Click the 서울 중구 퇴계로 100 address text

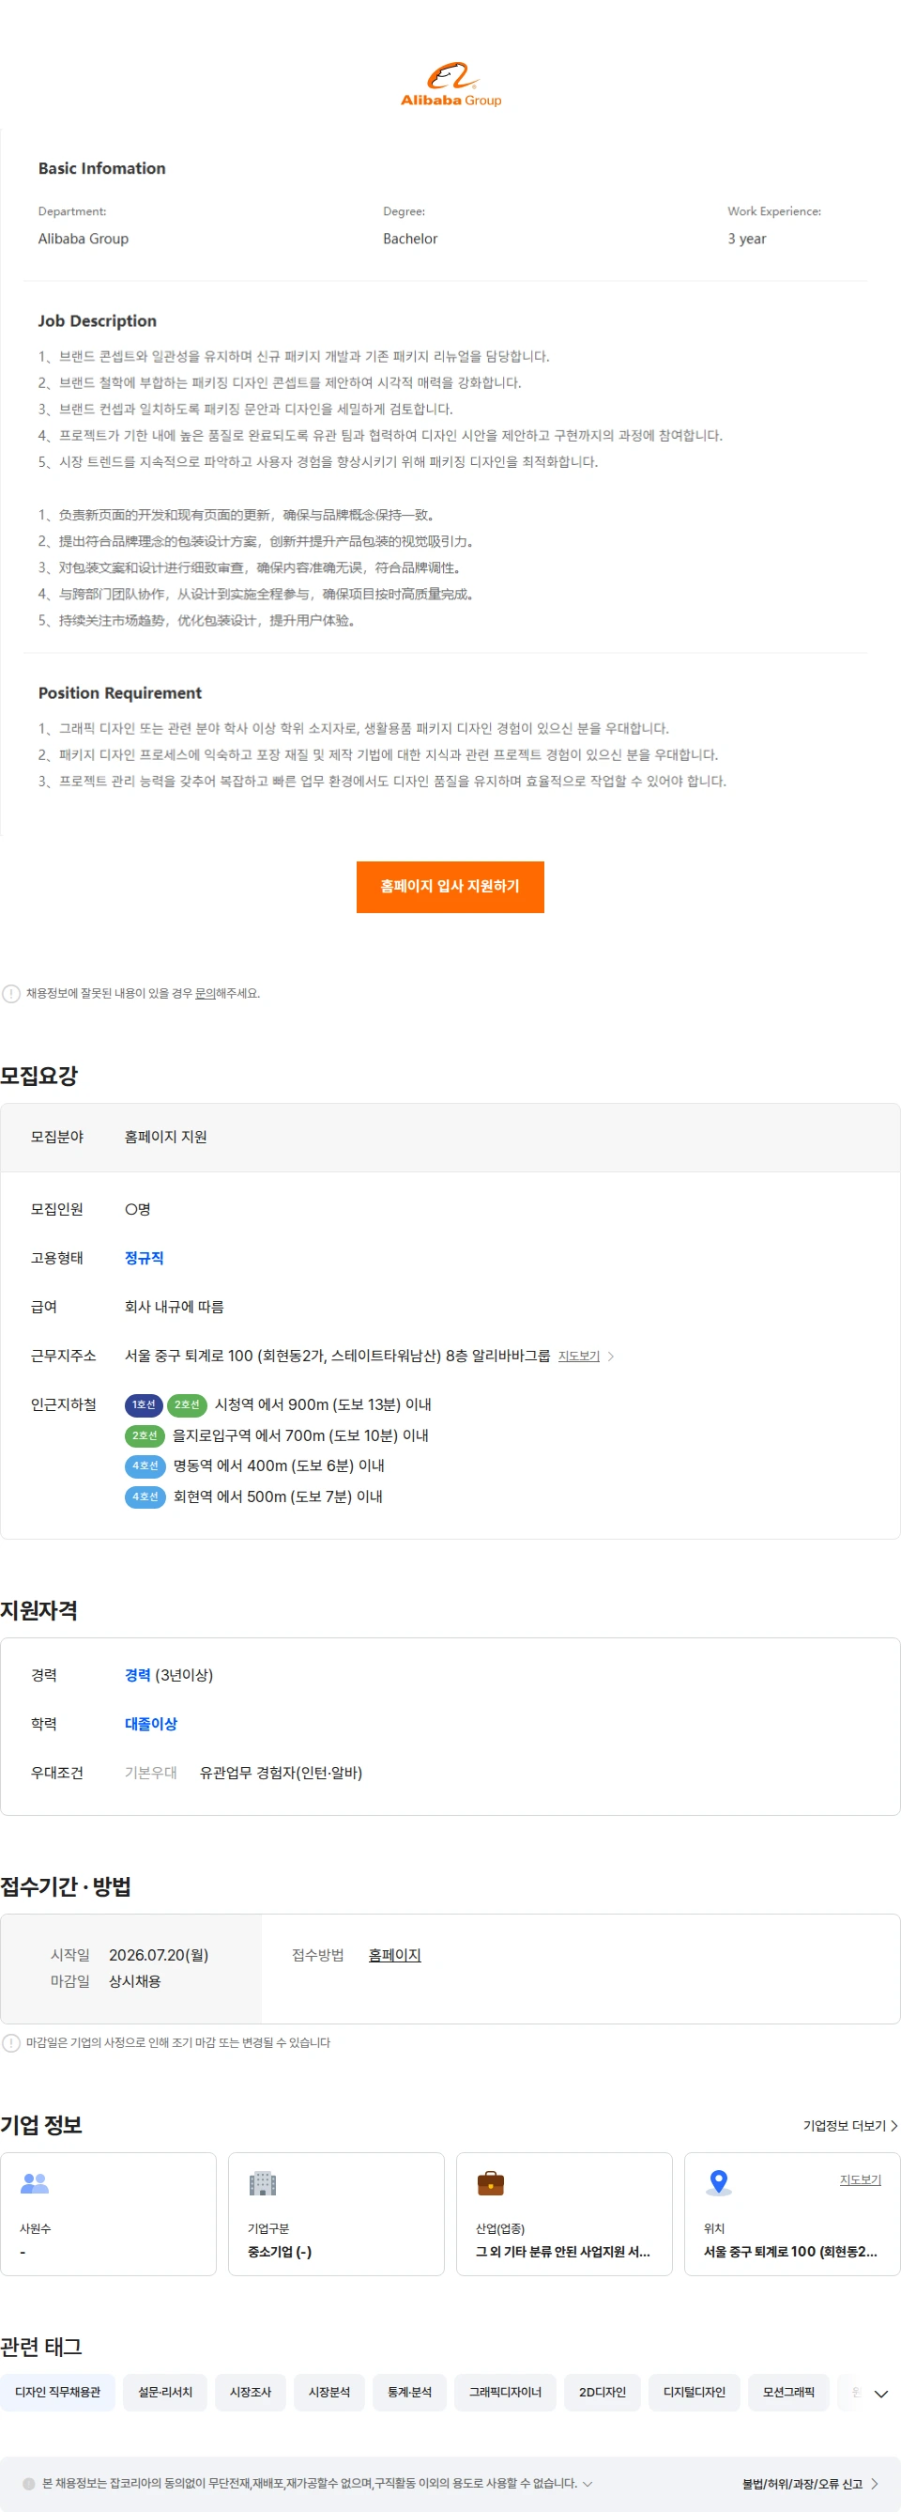(x=337, y=1357)
